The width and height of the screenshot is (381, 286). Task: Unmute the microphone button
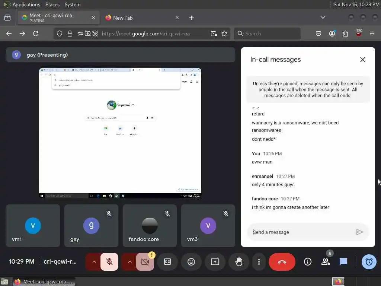tap(109, 262)
